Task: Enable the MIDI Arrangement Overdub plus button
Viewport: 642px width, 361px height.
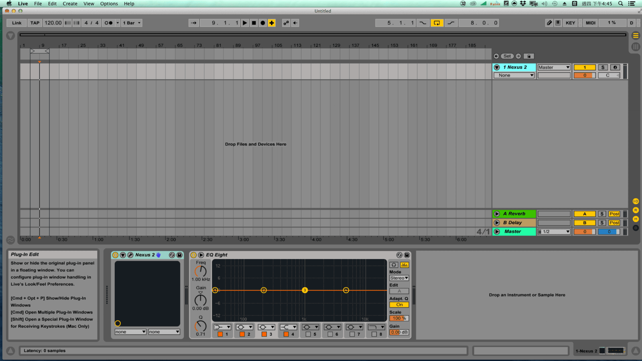Action: click(x=272, y=23)
